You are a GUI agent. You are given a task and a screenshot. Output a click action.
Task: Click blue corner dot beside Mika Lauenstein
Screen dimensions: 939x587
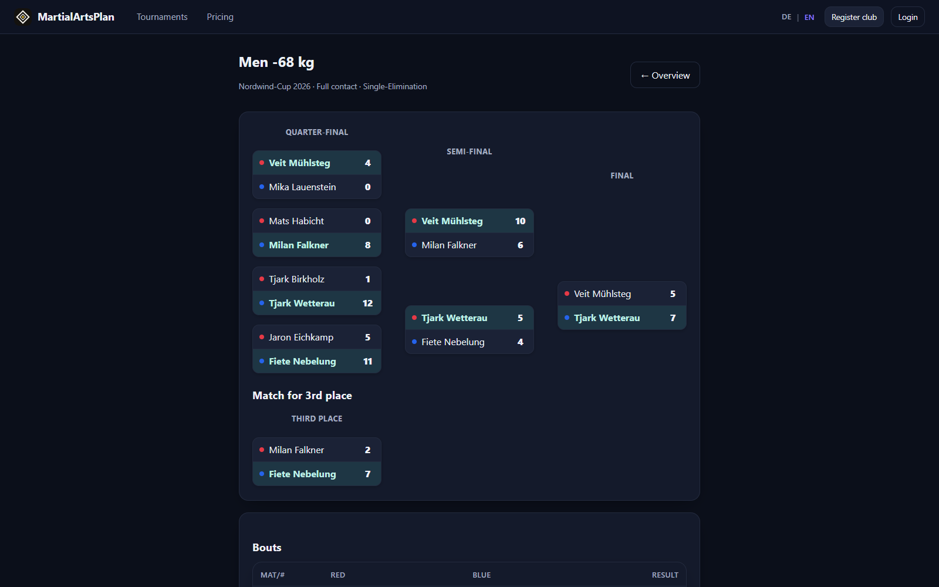pyautogui.click(x=262, y=187)
